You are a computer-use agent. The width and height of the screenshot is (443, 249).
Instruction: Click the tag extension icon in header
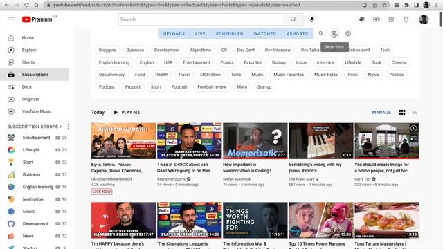pos(361,19)
